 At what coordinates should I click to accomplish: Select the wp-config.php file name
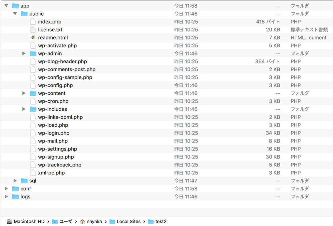[55, 85]
